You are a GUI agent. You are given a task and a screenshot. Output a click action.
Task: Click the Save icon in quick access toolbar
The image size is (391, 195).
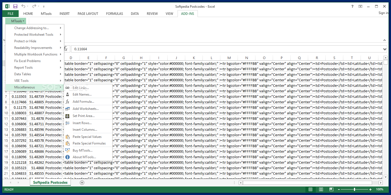tap(15, 6)
